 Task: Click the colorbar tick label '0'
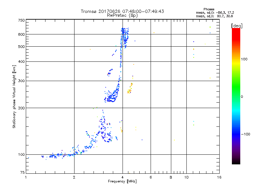(x=242, y=96)
